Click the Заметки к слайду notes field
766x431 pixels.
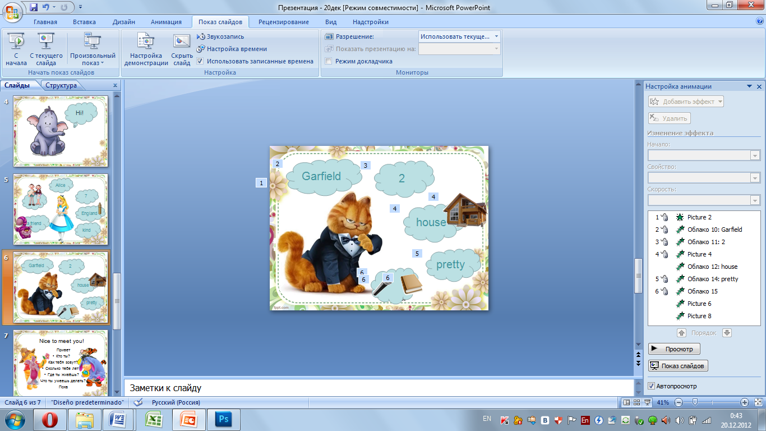click(379, 388)
